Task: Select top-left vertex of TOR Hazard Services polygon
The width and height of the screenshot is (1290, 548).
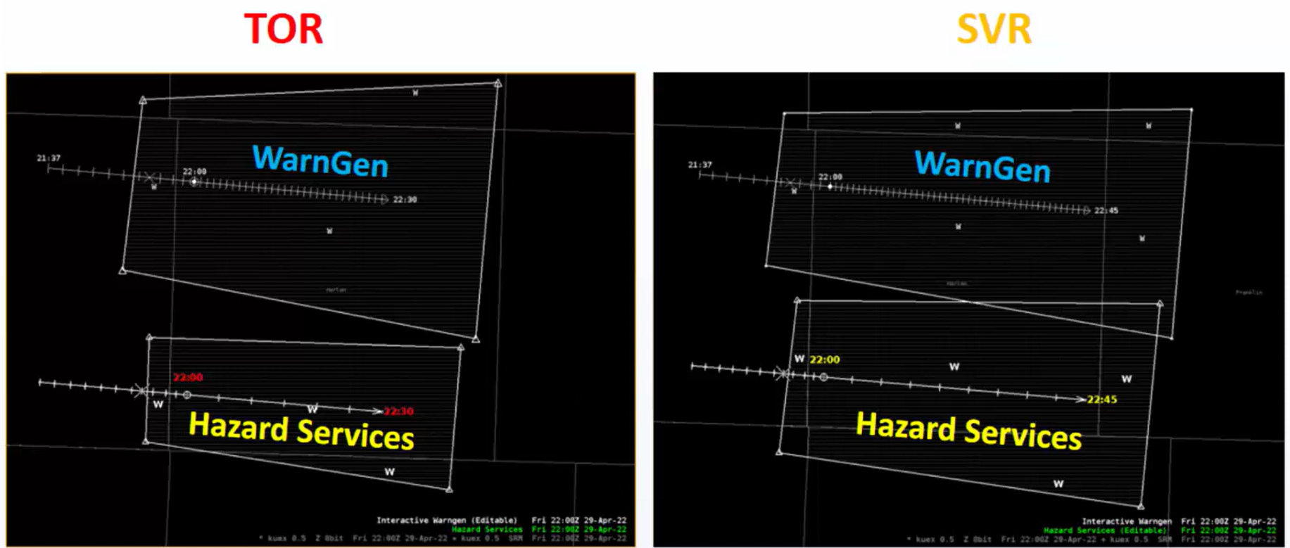Action: (x=148, y=338)
